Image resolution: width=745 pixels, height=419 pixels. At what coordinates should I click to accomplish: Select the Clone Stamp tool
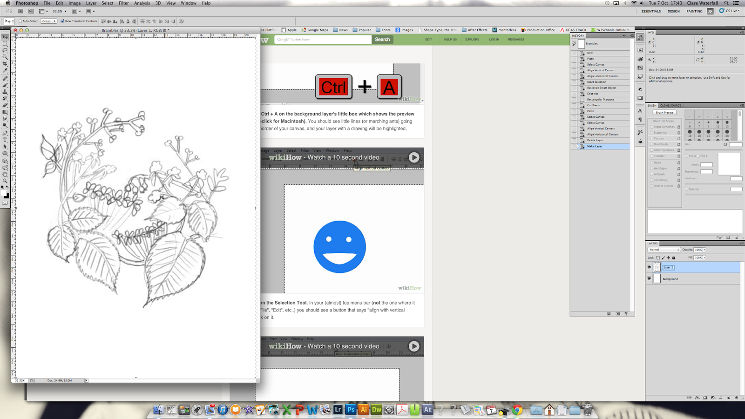pos(5,92)
